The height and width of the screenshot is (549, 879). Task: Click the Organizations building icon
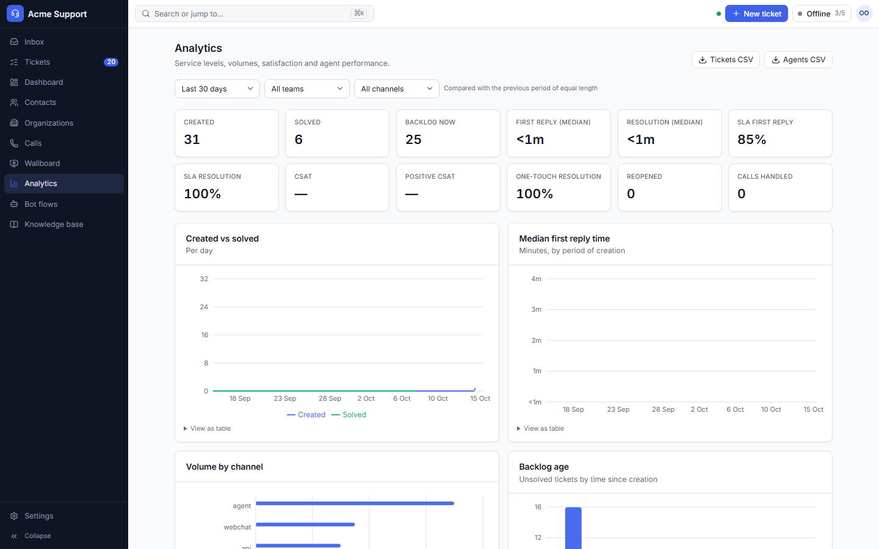pos(14,123)
